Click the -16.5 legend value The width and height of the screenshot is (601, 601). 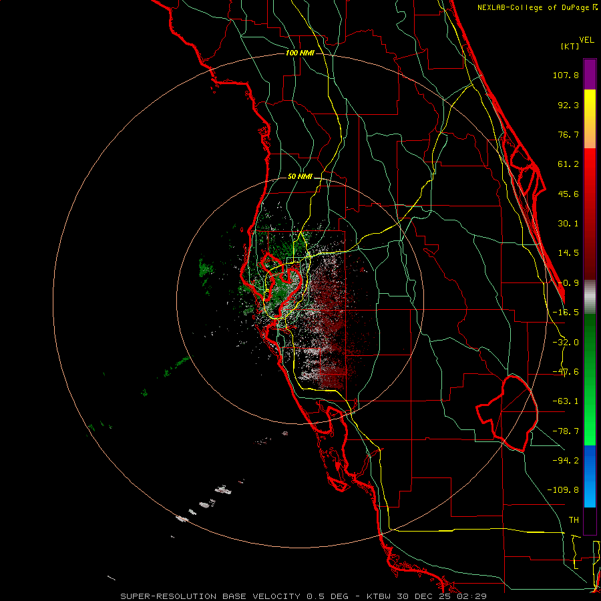[566, 313]
